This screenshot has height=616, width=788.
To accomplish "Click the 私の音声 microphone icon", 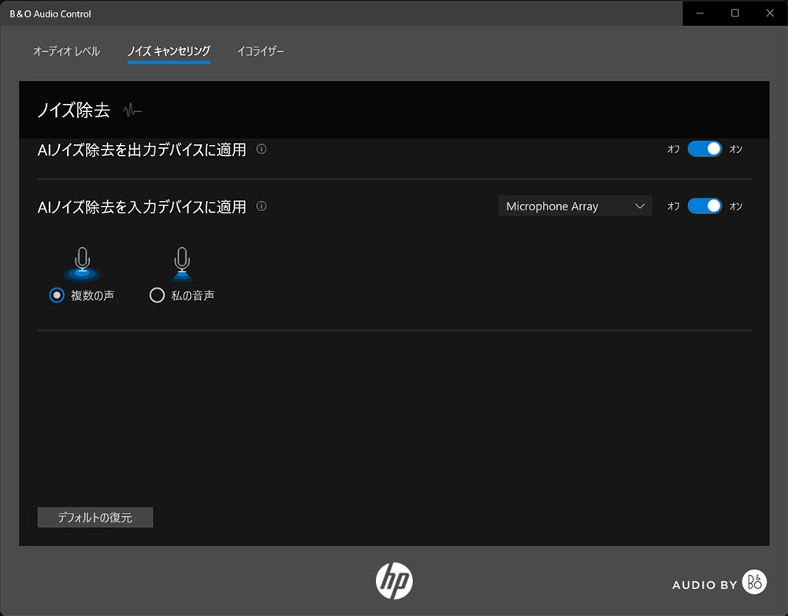I will [x=182, y=263].
